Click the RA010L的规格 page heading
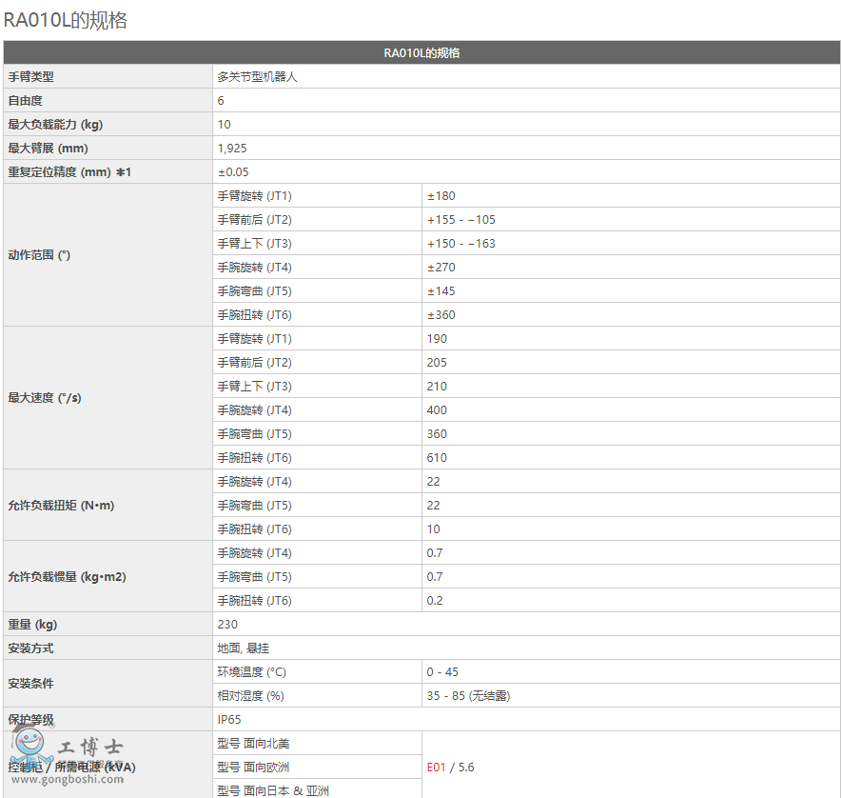 [66, 20]
